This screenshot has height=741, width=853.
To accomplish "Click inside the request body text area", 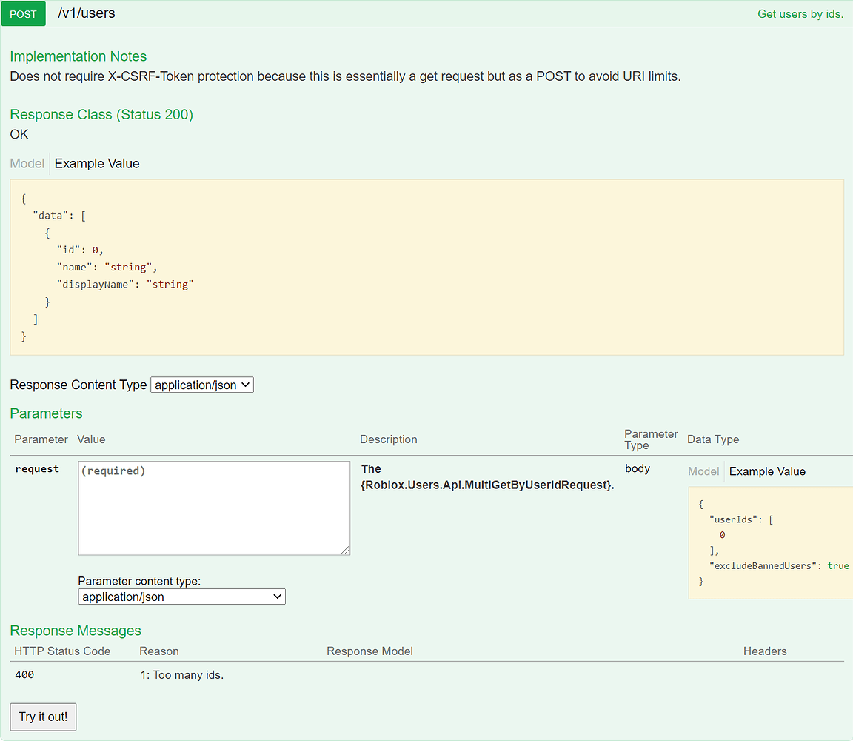I will coord(214,508).
